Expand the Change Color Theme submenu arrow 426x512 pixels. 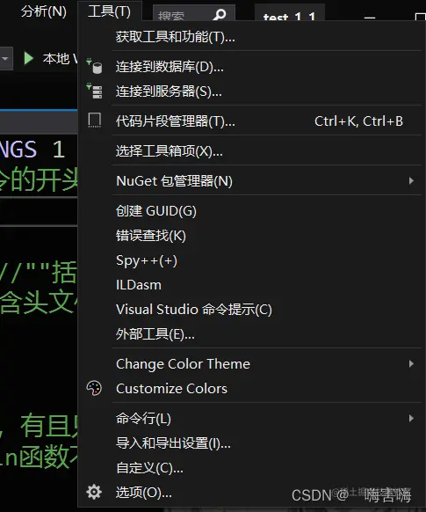click(411, 363)
